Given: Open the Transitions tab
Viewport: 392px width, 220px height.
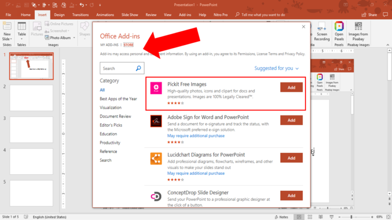Looking at the screenshot, I should pyautogui.click(x=80, y=15).
